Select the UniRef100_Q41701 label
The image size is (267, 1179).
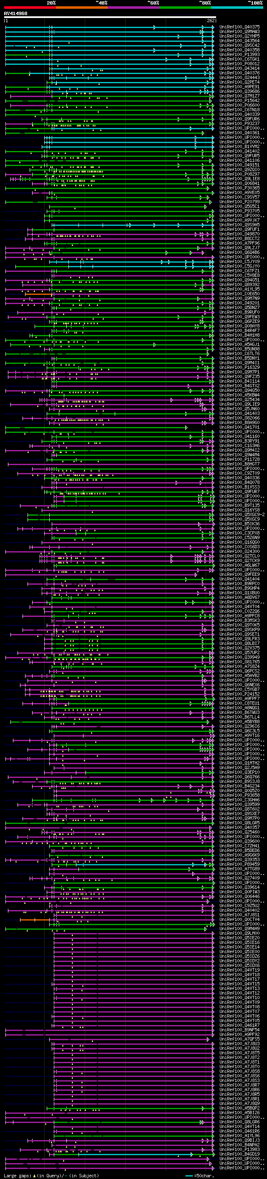point(239,427)
